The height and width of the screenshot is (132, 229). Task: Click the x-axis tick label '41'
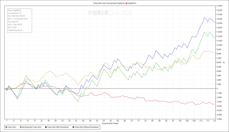[x=76, y=121]
